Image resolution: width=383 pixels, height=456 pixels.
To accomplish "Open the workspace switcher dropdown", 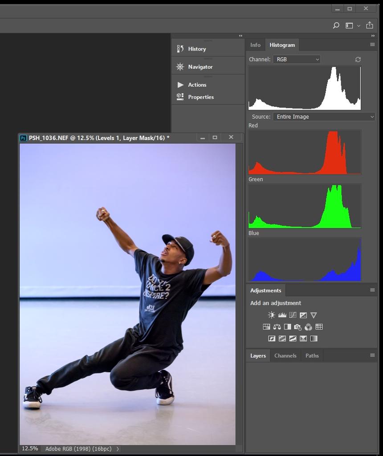I will coord(352,26).
